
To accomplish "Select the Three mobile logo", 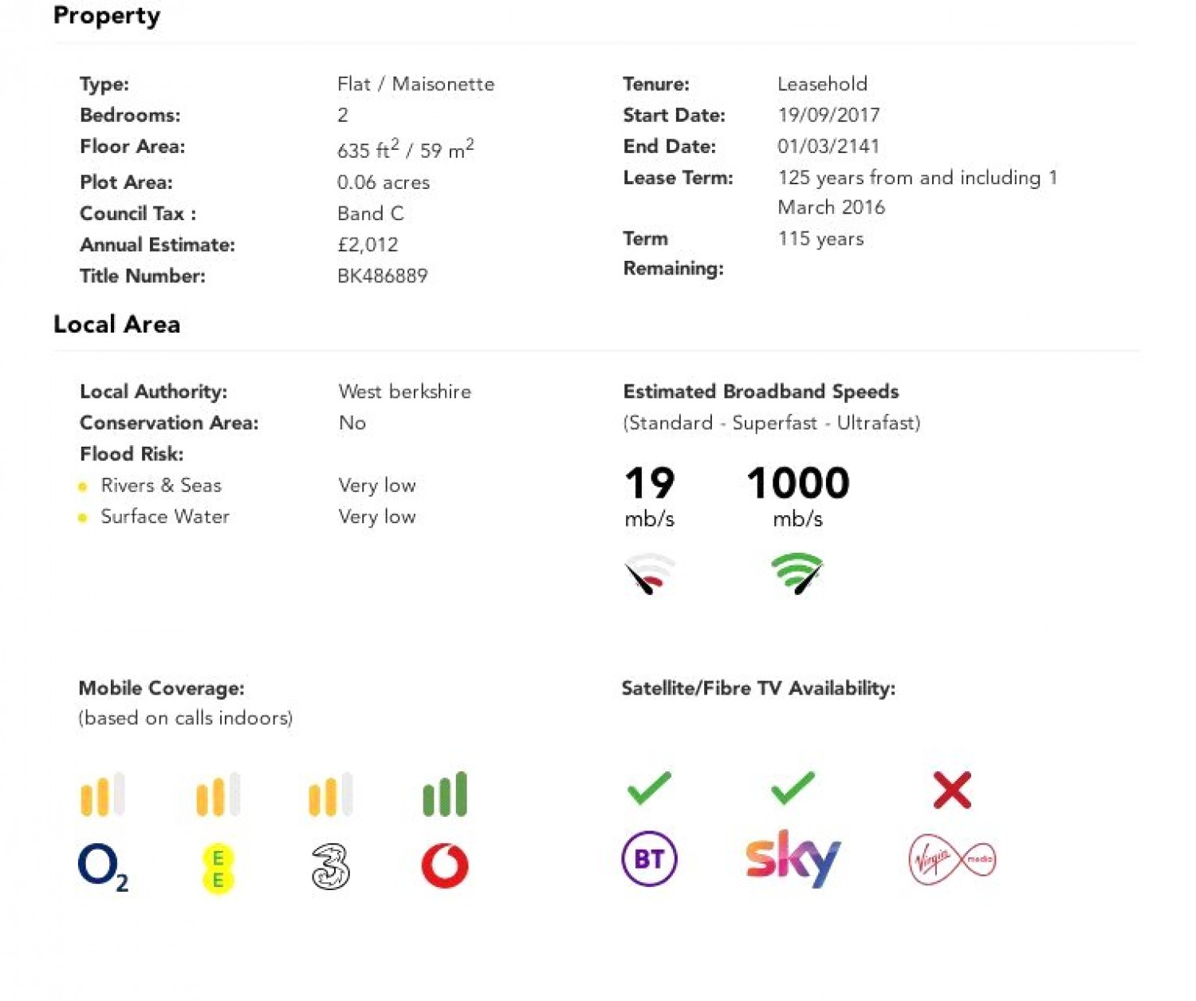I will [x=330, y=867].
